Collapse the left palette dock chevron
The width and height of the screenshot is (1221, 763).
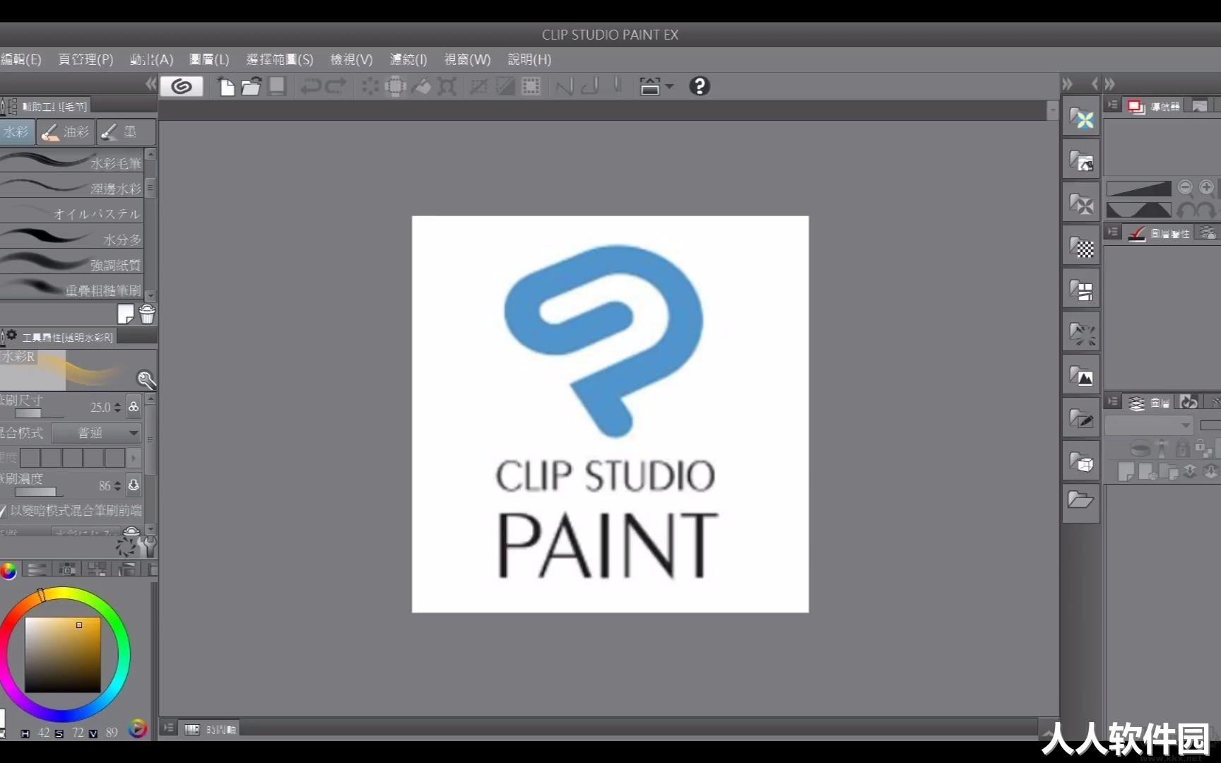[151, 84]
